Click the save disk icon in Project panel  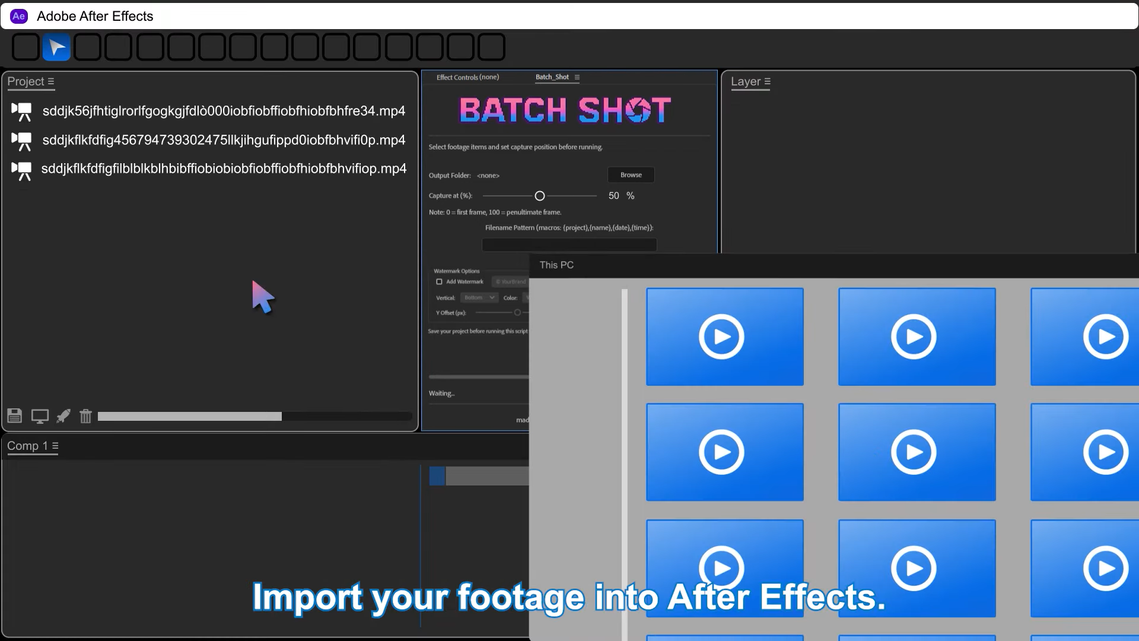coord(15,416)
